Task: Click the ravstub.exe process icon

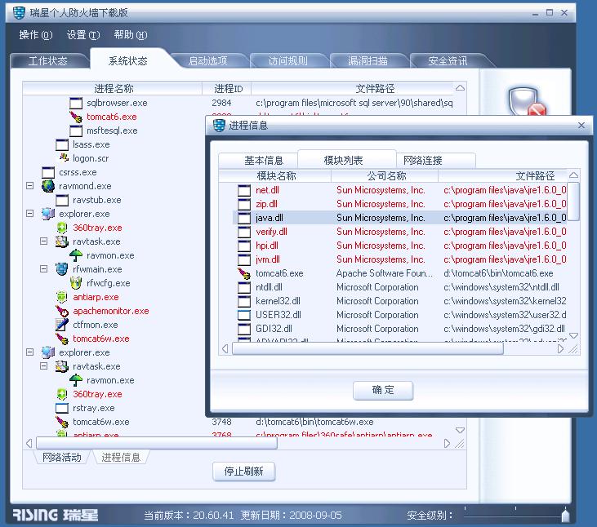Action: tap(62, 200)
